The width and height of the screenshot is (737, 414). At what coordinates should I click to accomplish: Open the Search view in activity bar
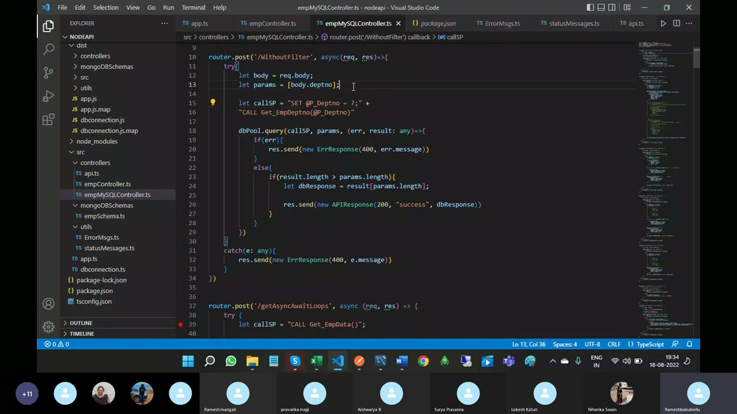48,49
